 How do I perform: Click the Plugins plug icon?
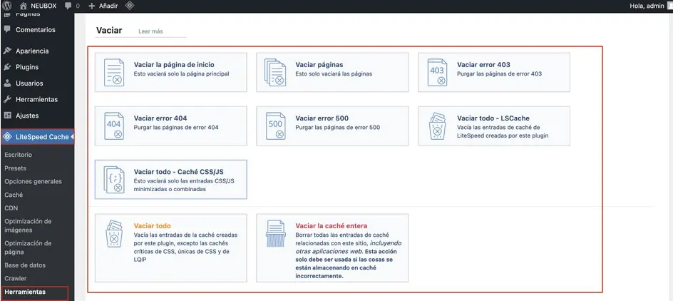click(7, 67)
